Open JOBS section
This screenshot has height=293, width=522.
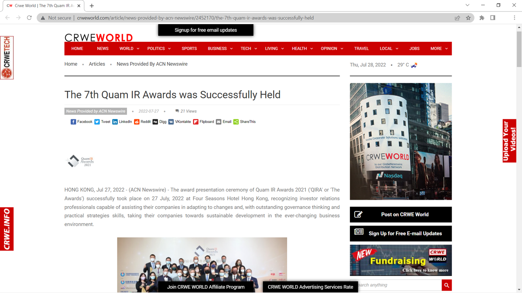pos(414,49)
